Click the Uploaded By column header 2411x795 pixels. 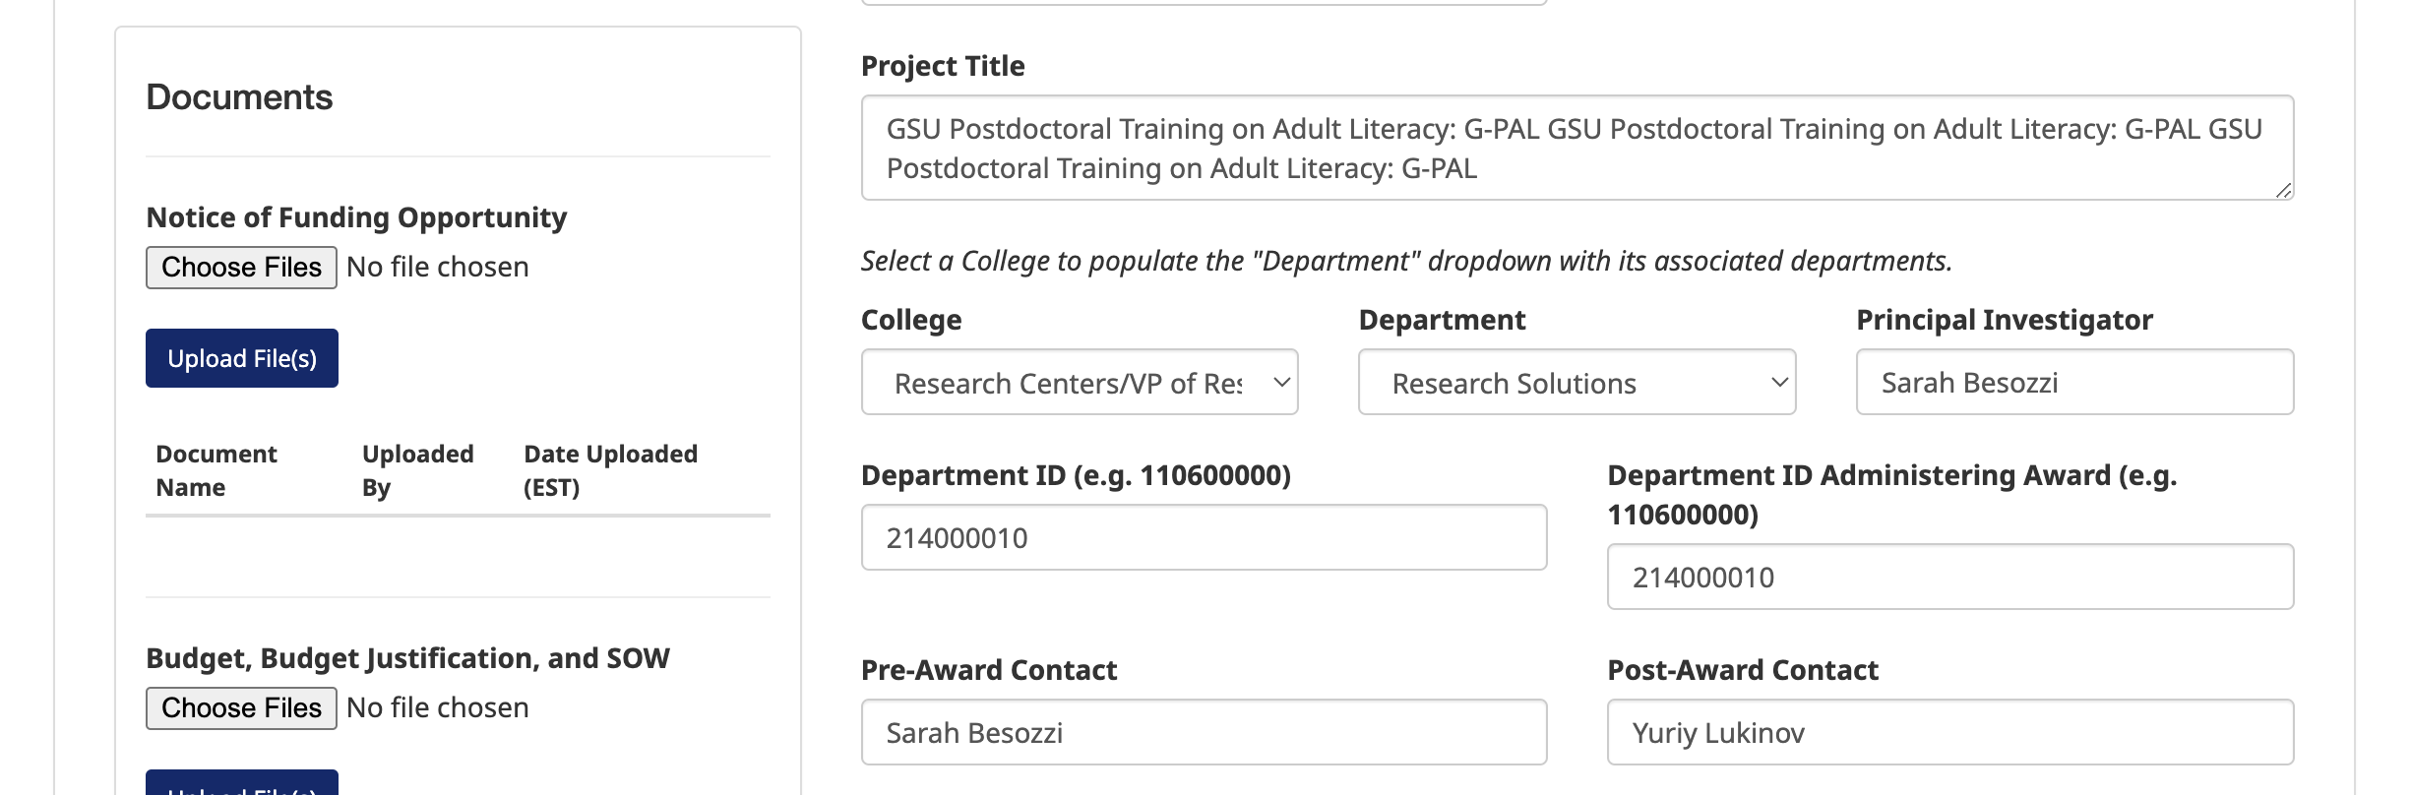pyautogui.click(x=417, y=470)
